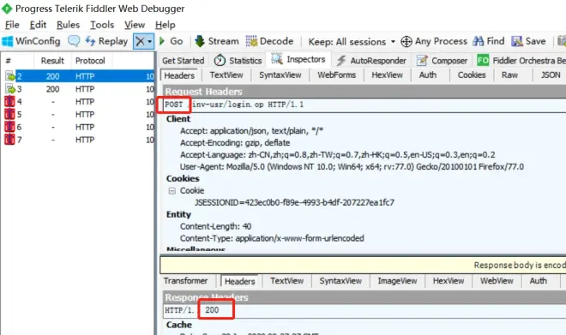566x335 pixels.
Task: Select response WebView tab
Action: click(x=497, y=281)
